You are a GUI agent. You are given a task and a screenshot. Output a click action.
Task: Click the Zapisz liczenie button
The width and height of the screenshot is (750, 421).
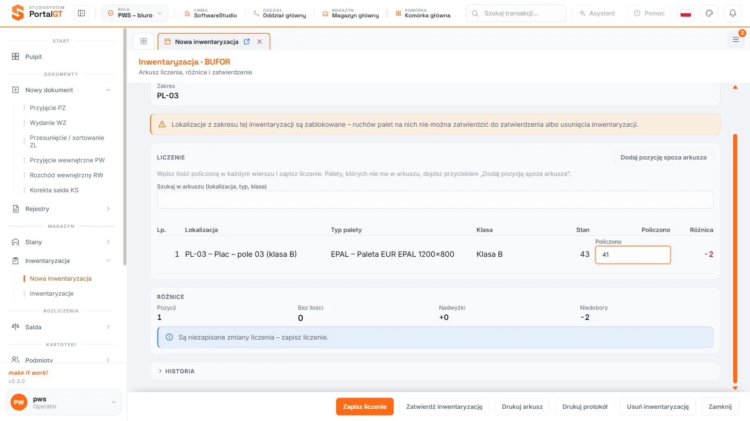tap(365, 406)
